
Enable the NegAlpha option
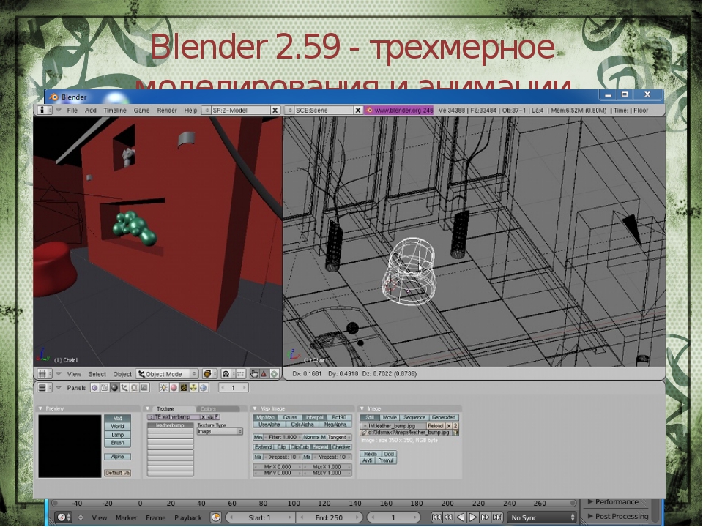pyautogui.click(x=335, y=425)
